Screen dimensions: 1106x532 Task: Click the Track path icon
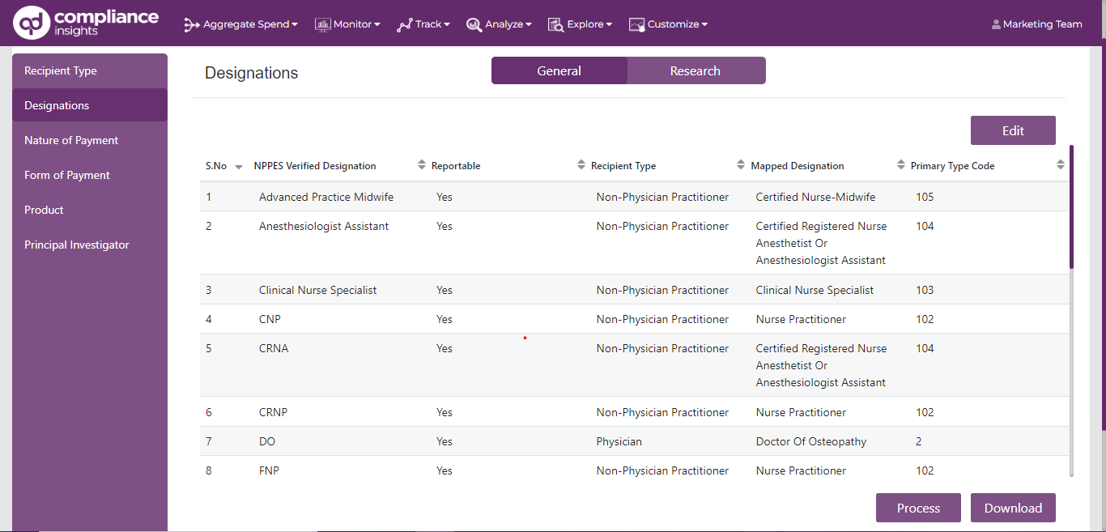coord(404,25)
